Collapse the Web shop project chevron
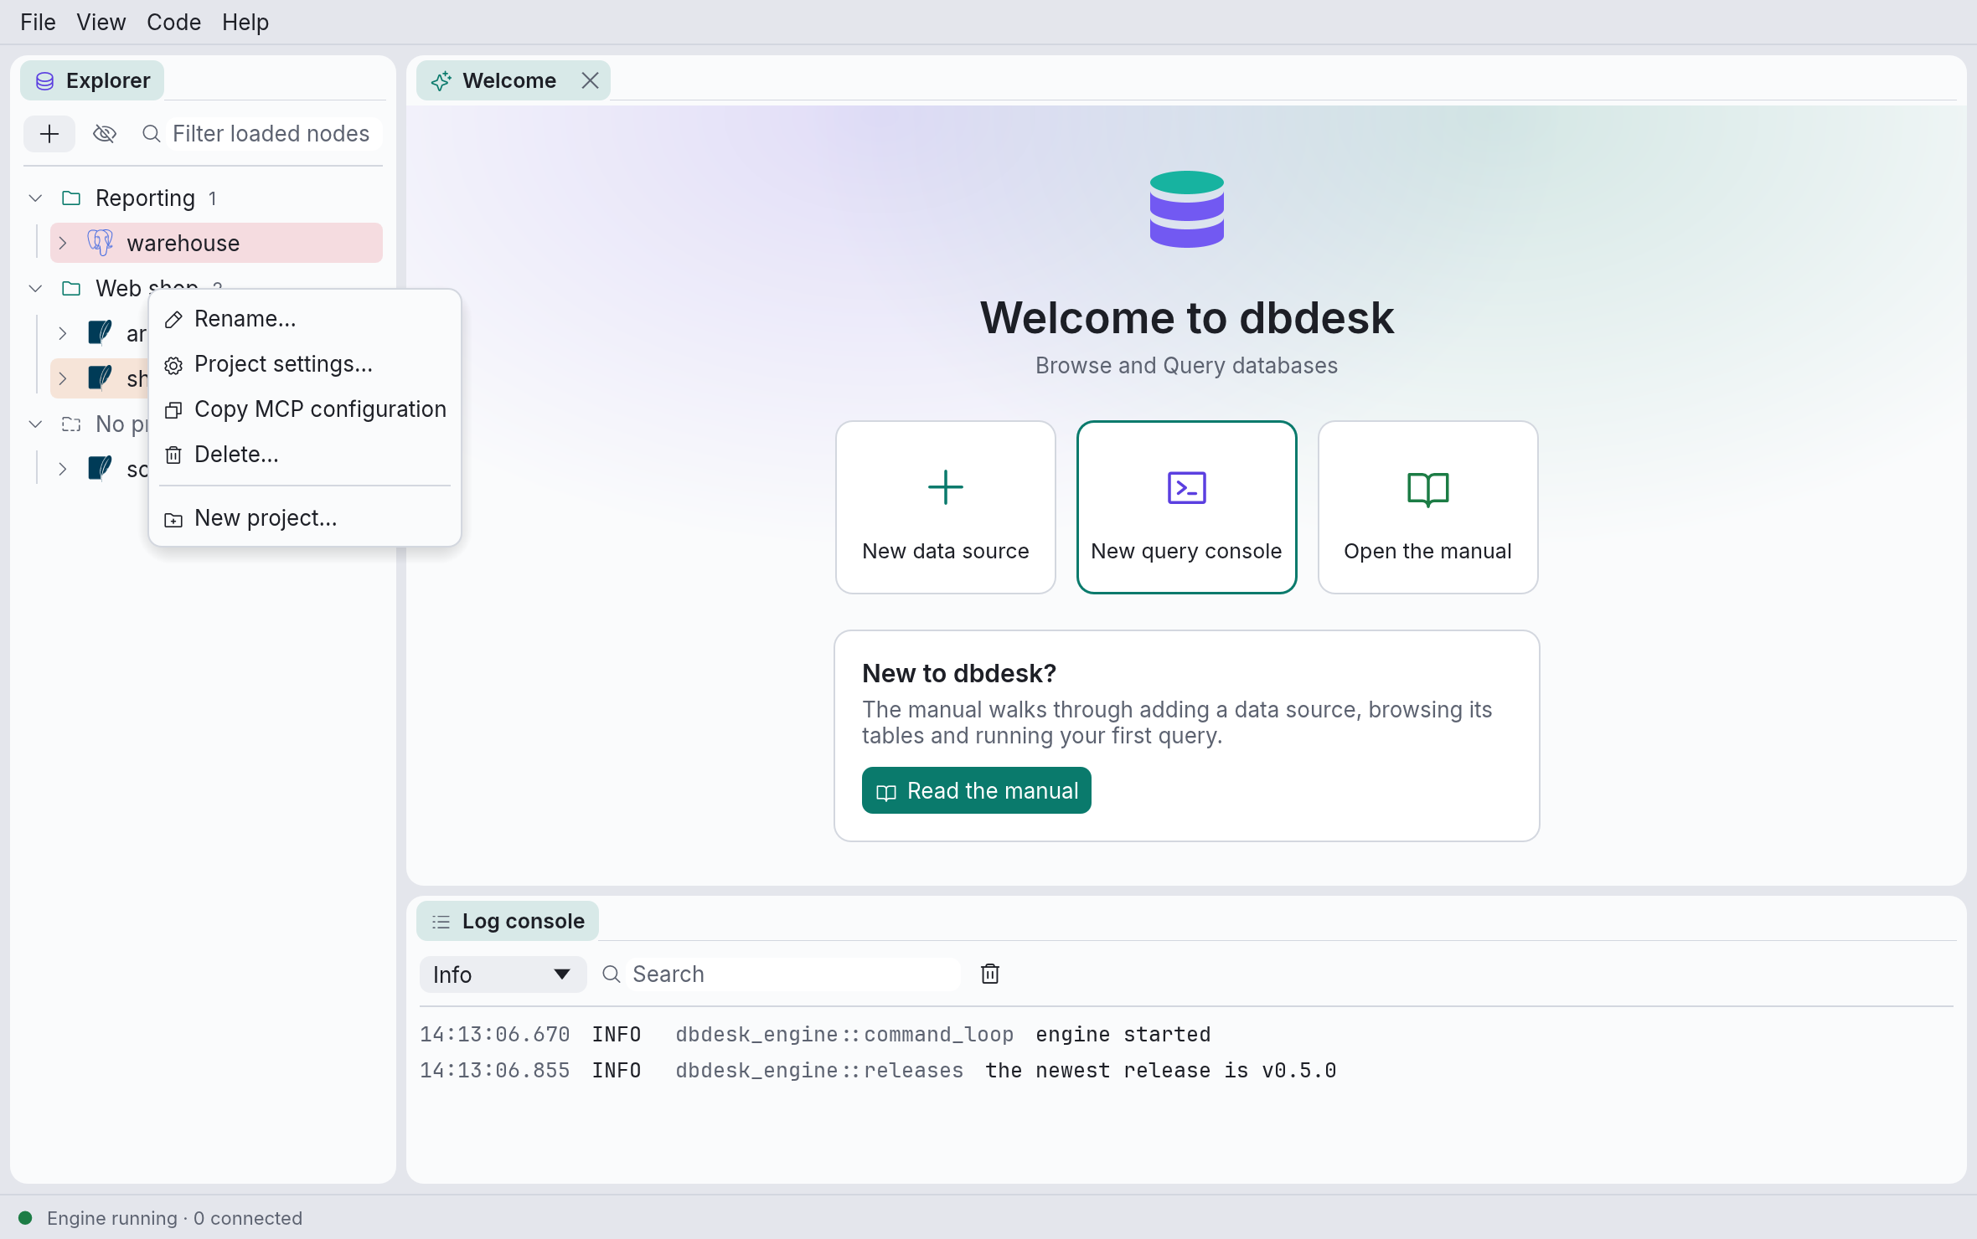Screen dimensions: 1977x1239 35,289
